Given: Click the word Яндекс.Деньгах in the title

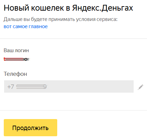Looking at the screenshot, I should 102,8.
